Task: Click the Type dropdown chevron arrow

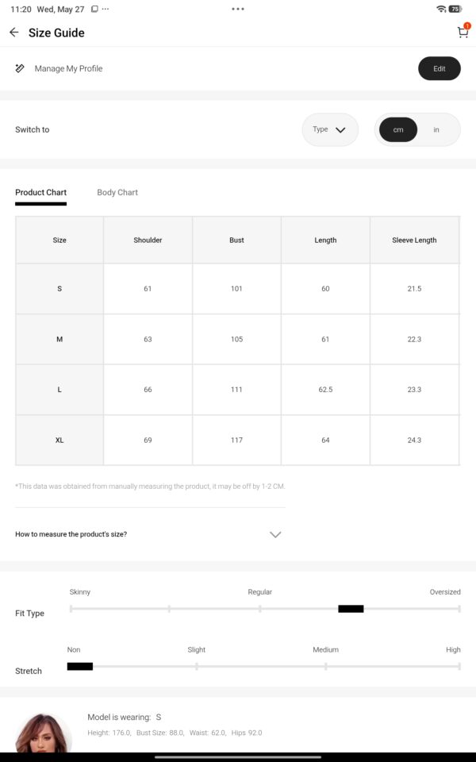Action: click(340, 129)
